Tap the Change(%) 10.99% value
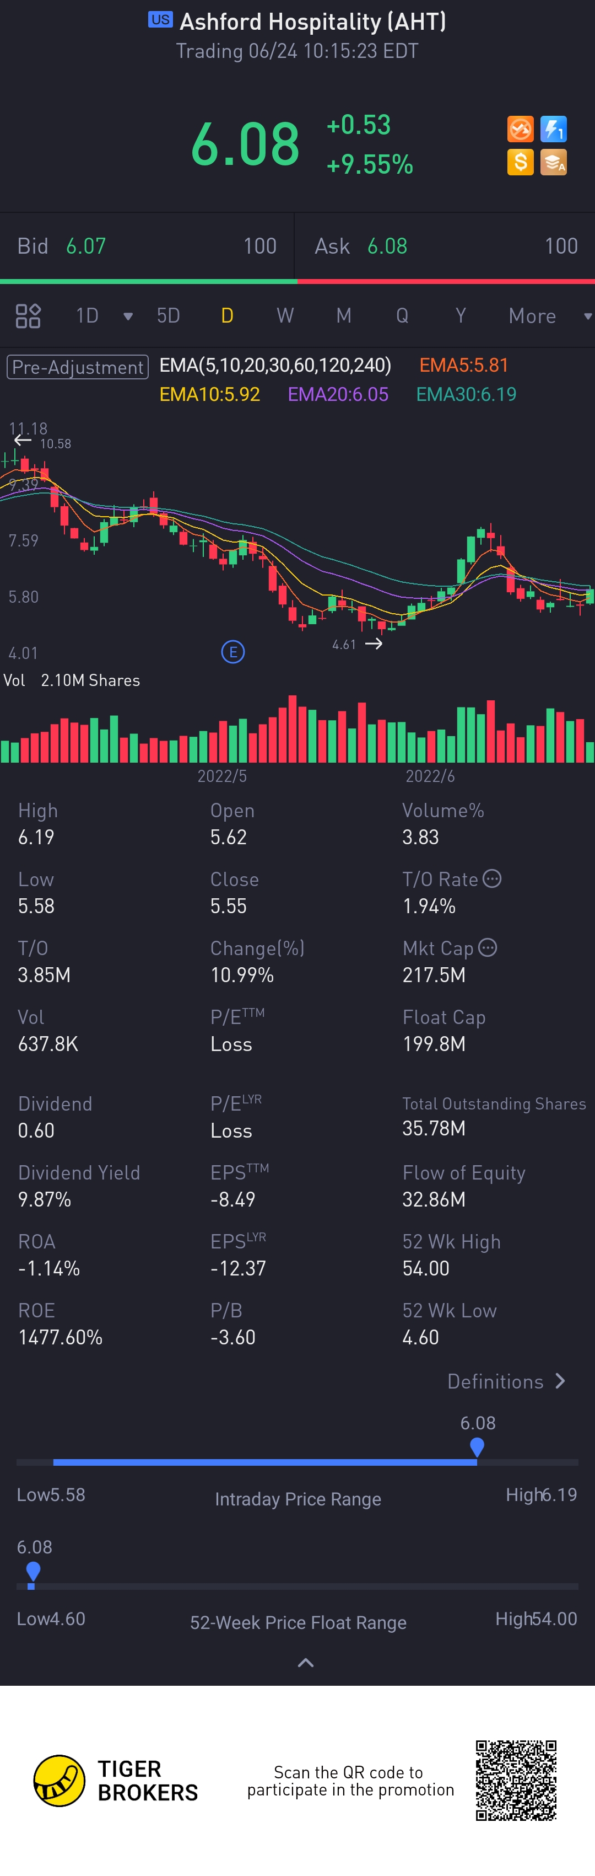 point(242,975)
